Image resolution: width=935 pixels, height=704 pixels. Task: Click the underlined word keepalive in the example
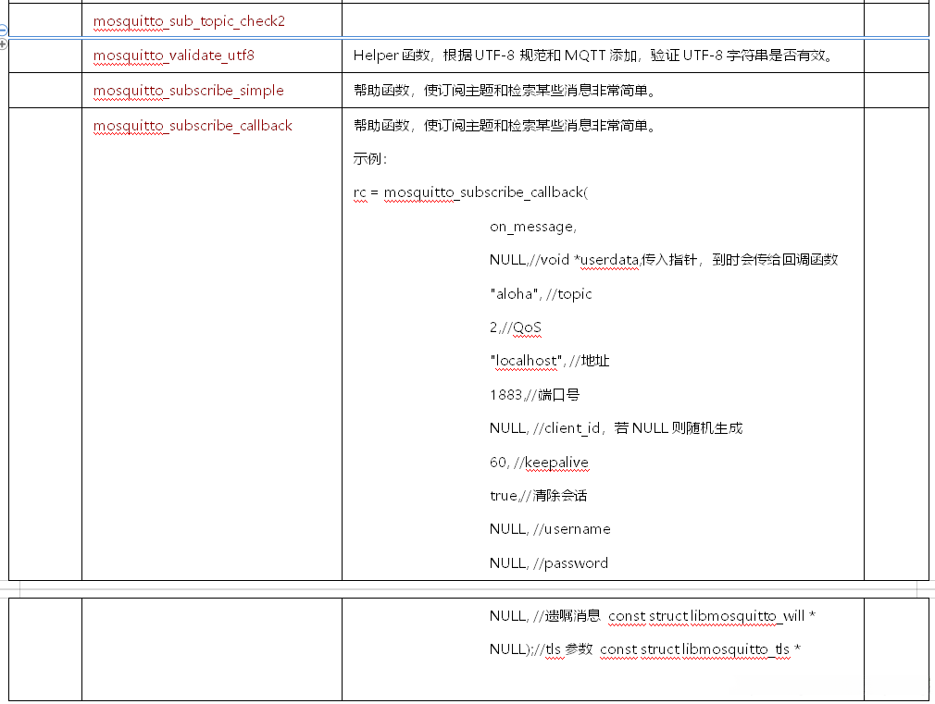tap(555, 462)
